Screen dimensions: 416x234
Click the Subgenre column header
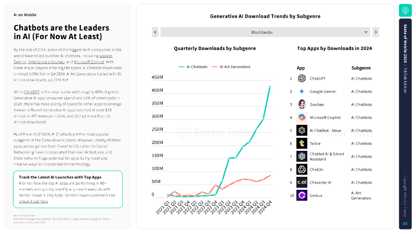[x=361, y=68]
